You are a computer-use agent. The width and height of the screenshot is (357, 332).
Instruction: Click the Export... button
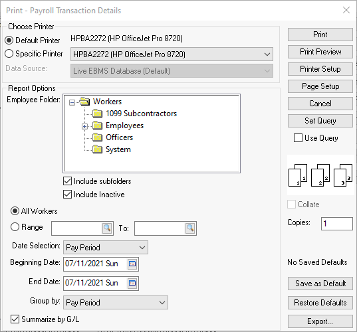coord(320,321)
